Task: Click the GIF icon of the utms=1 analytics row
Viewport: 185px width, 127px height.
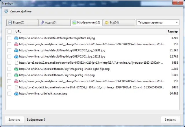Action: (16, 44)
